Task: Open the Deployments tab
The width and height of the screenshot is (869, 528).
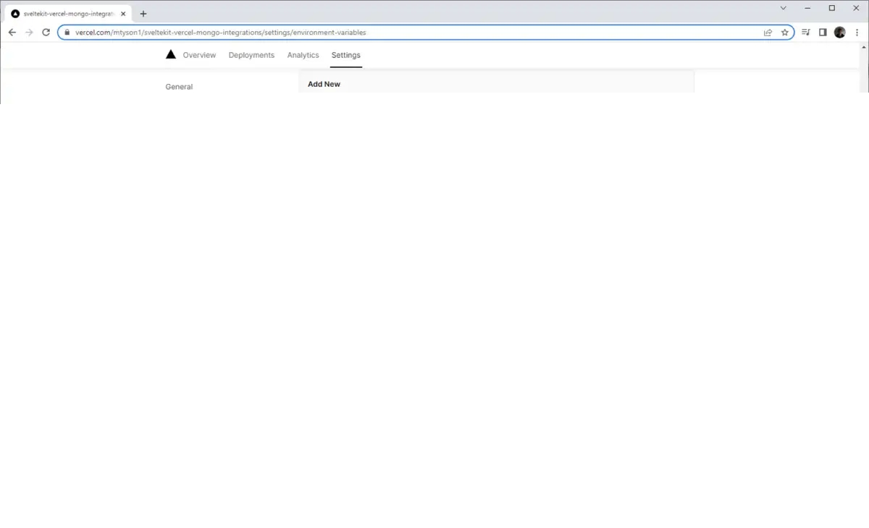Action: tap(251, 55)
